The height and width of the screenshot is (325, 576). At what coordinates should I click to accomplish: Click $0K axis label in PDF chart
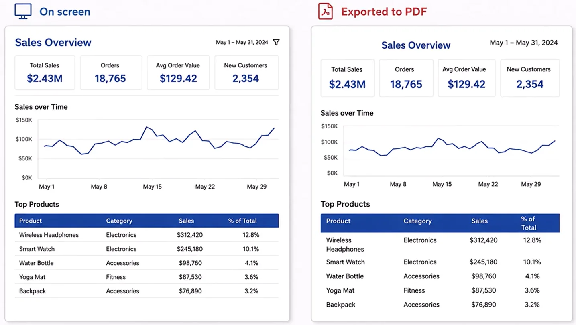(x=332, y=173)
